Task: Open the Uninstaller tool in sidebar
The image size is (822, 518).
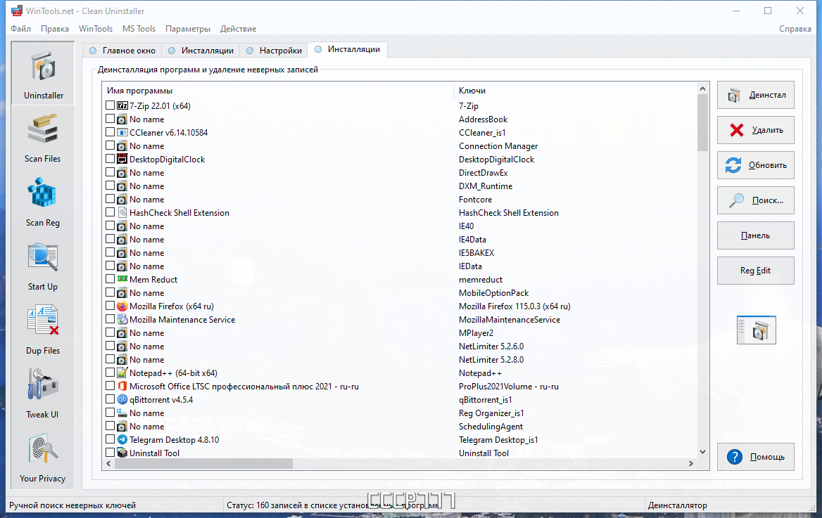Action: coord(42,73)
